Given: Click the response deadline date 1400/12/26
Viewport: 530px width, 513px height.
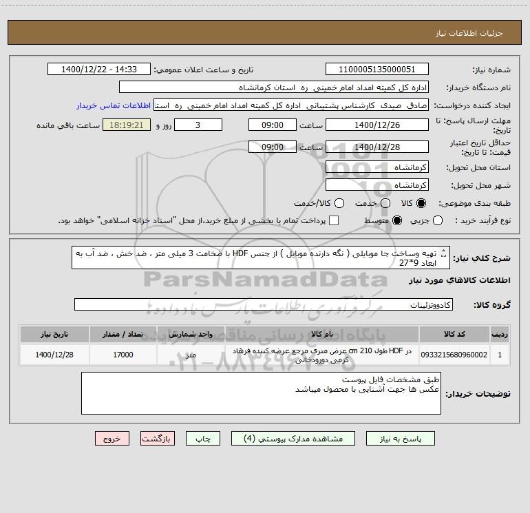Looking at the screenshot, I should (x=377, y=125).
